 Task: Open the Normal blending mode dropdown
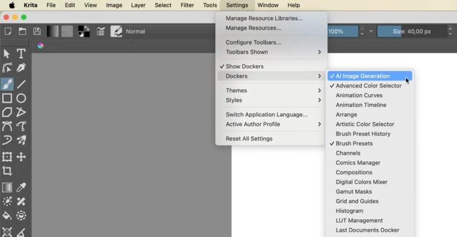coord(170,31)
